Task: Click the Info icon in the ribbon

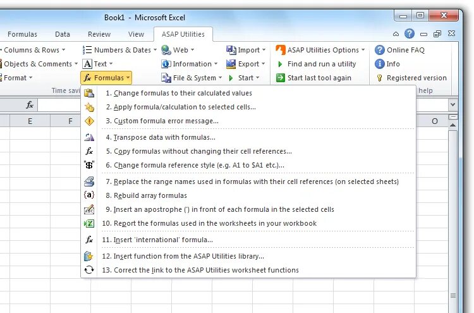Action: pos(379,64)
